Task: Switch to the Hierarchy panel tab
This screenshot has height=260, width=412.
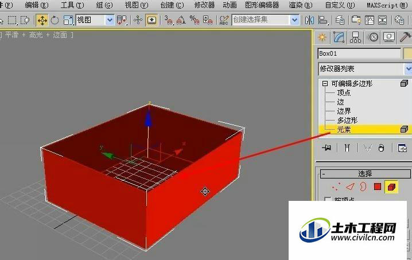Action: point(355,37)
